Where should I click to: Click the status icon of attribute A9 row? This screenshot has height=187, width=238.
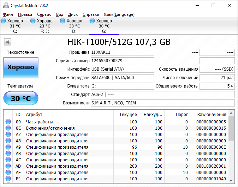coord(8,147)
